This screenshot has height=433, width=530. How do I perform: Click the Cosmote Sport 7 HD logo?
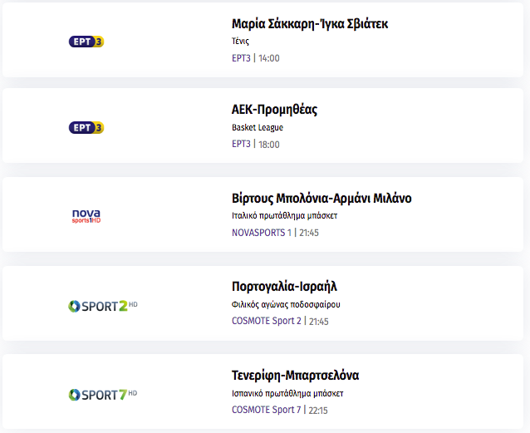coord(103,395)
